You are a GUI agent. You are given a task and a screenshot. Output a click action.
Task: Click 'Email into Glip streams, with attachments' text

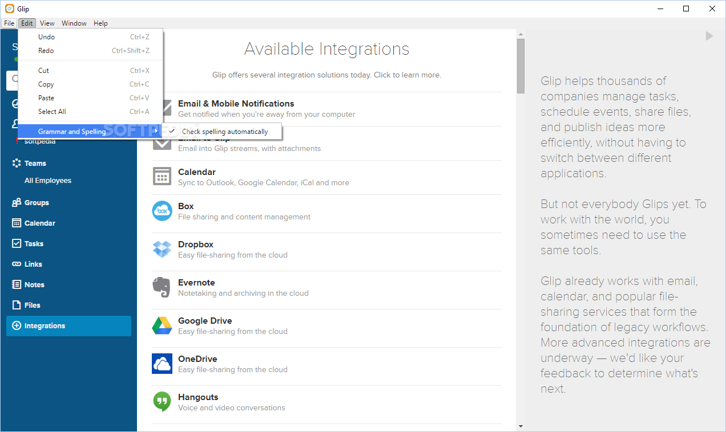249,149
